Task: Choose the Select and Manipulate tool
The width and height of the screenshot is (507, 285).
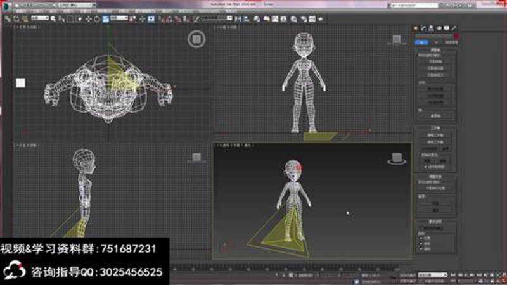Action: pyautogui.click(x=143, y=19)
